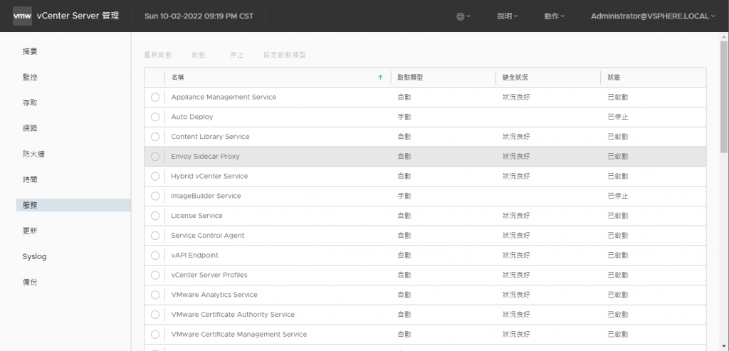Click Appliance Management Service name text

224,97
